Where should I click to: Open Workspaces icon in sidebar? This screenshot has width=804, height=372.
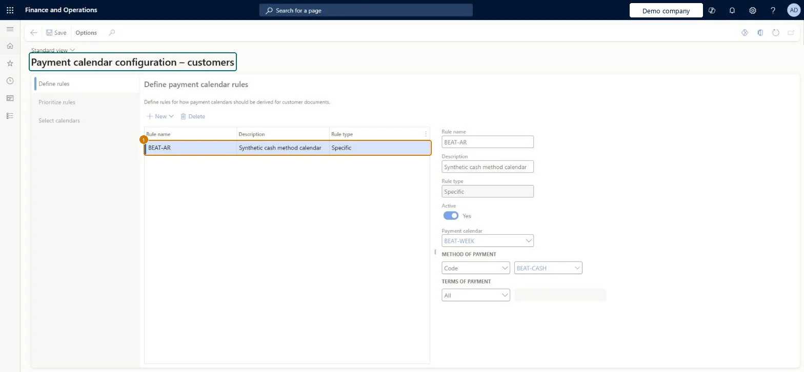pyautogui.click(x=10, y=98)
